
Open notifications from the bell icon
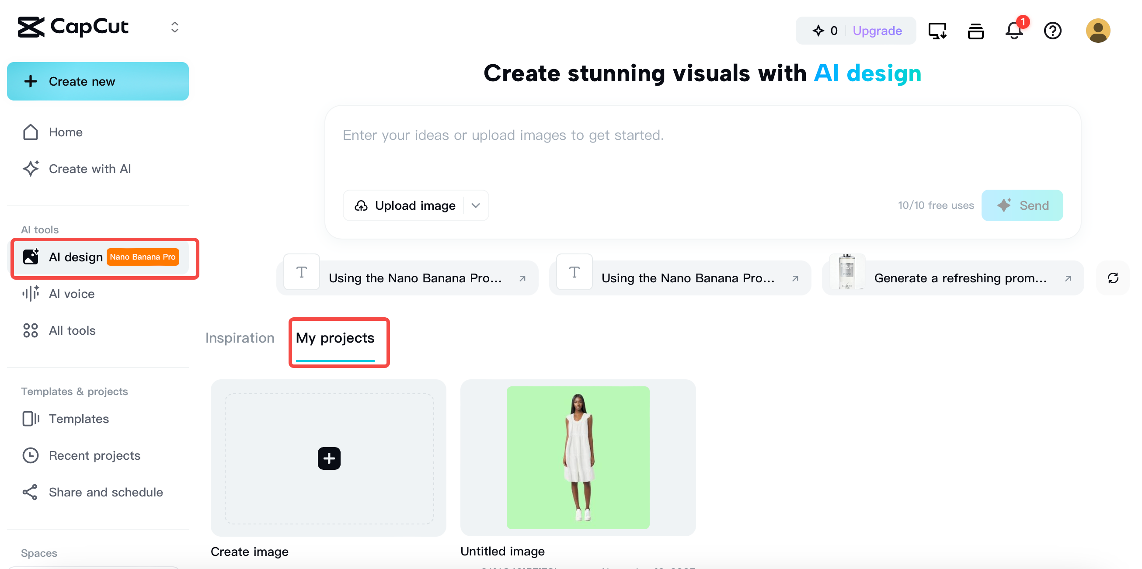[1014, 31]
